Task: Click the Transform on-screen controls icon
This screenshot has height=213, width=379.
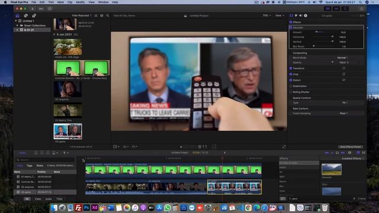Action: click(343, 69)
